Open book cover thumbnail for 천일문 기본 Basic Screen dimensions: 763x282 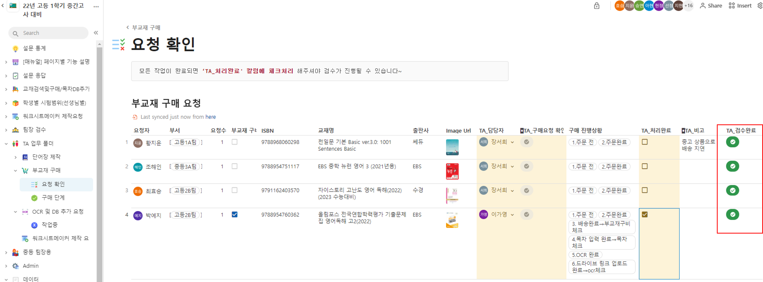click(452, 147)
